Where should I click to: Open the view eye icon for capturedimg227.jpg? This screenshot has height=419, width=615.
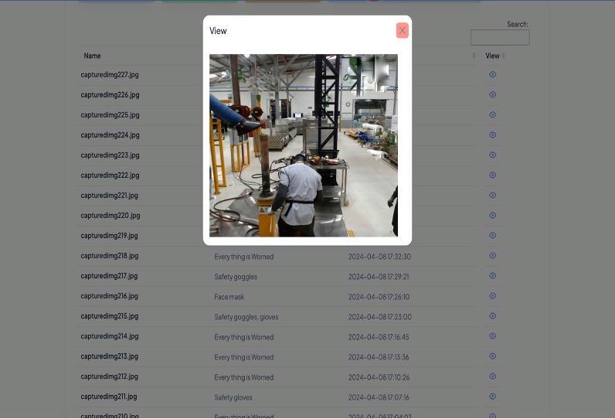click(492, 75)
